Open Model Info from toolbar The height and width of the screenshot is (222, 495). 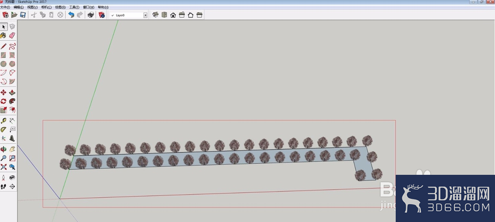(101, 15)
